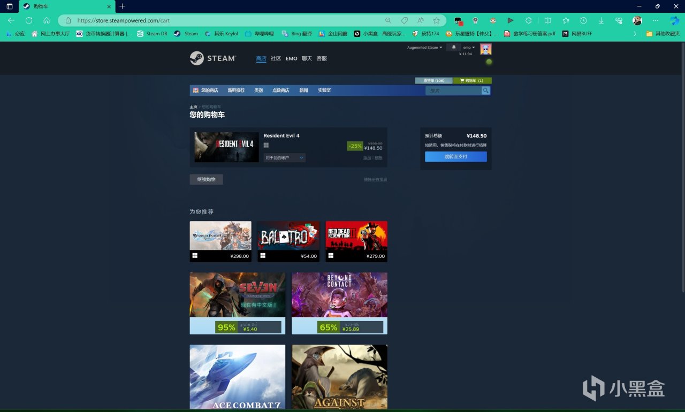Open the Steam notifications bell
Image resolution: width=685 pixels, height=412 pixels.
(x=454, y=48)
